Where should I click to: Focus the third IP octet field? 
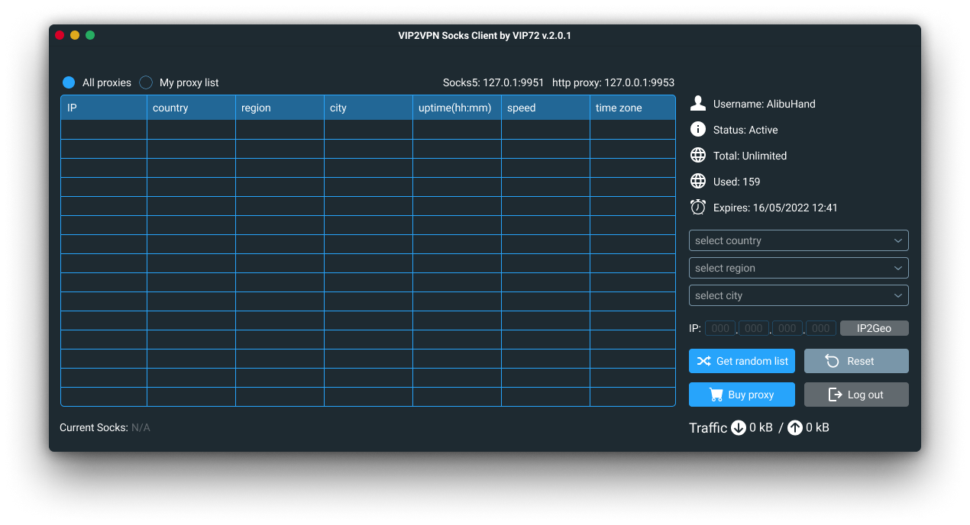[x=787, y=328]
